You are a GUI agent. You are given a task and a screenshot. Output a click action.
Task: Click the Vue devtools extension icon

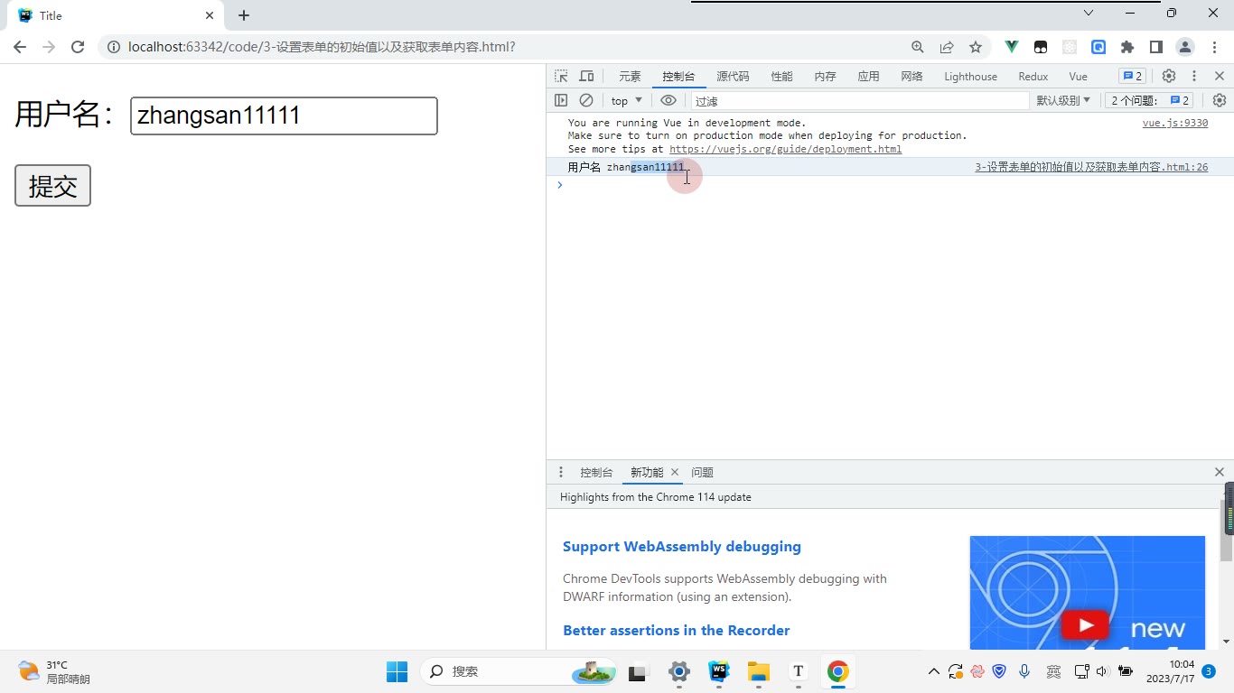click(1012, 47)
